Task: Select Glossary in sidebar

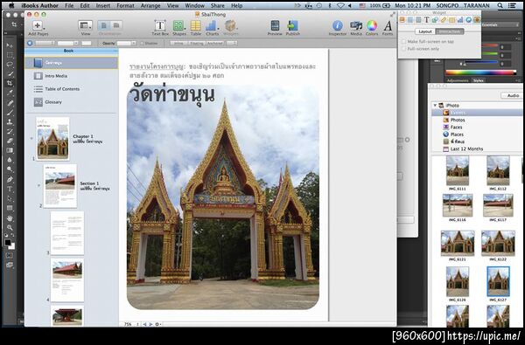Action: [x=53, y=102]
